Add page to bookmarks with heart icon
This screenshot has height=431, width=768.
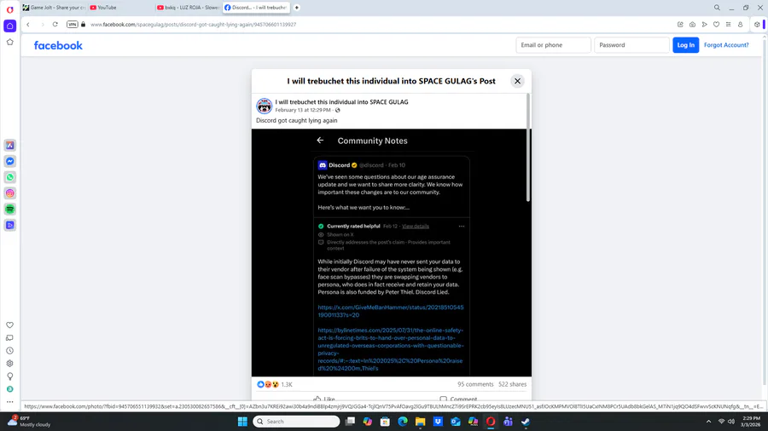pyautogui.click(x=716, y=25)
